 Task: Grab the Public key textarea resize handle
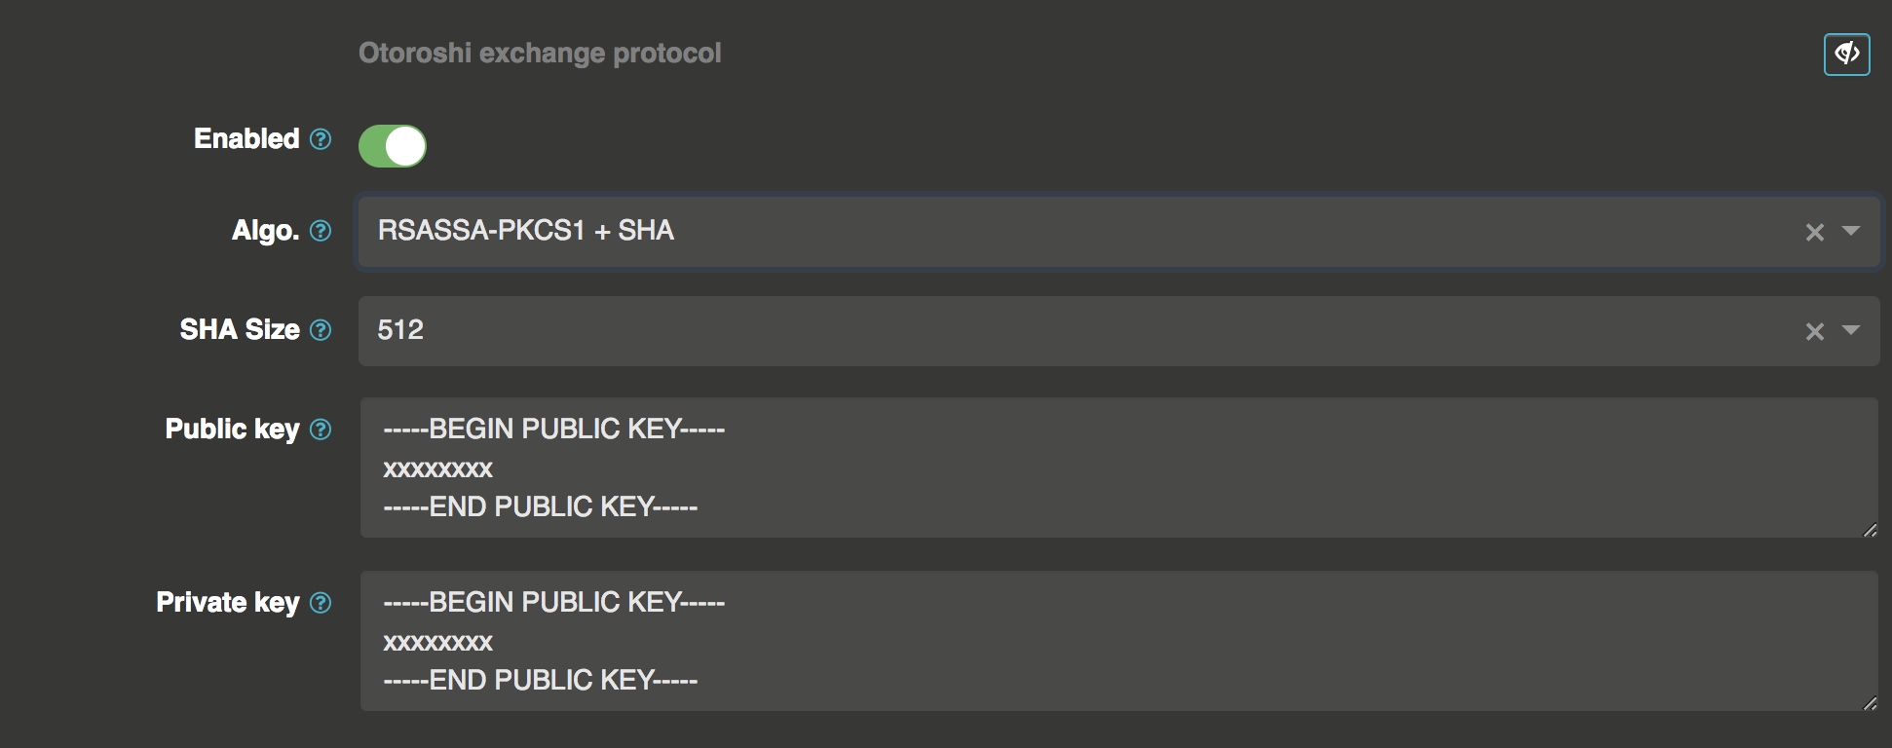[x=1870, y=530]
